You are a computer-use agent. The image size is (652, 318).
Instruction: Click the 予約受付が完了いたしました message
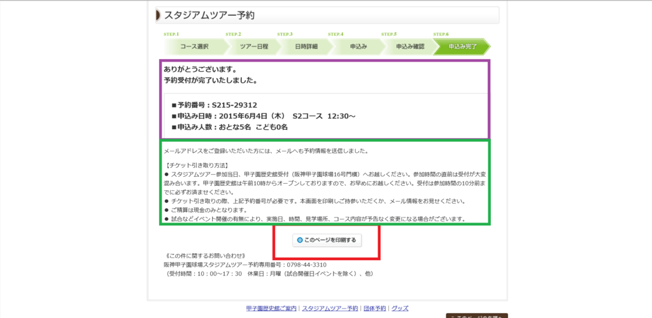(210, 81)
